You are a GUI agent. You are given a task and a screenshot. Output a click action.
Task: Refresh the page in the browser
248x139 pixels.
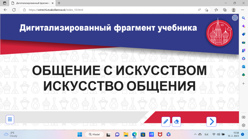click(14, 10)
